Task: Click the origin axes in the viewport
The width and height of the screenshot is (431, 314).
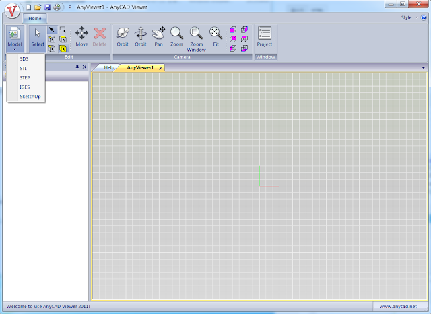Action: click(269, 176)
